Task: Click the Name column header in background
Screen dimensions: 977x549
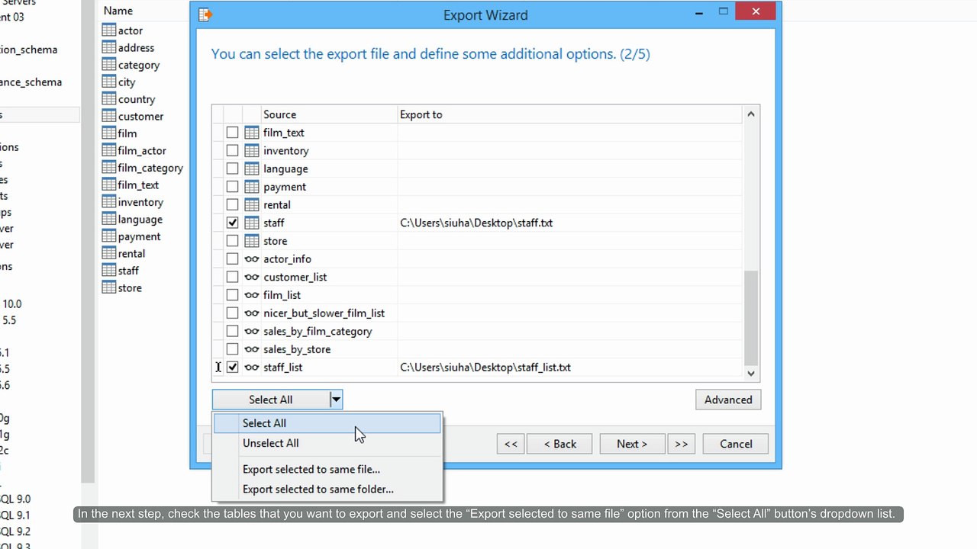Action: [x=118, y=11]
